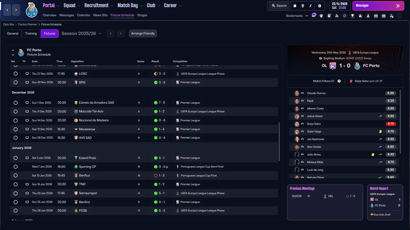Click the first calendar icon in bookmarks bar
Screen dimensions: 410x230
[376, 16]
